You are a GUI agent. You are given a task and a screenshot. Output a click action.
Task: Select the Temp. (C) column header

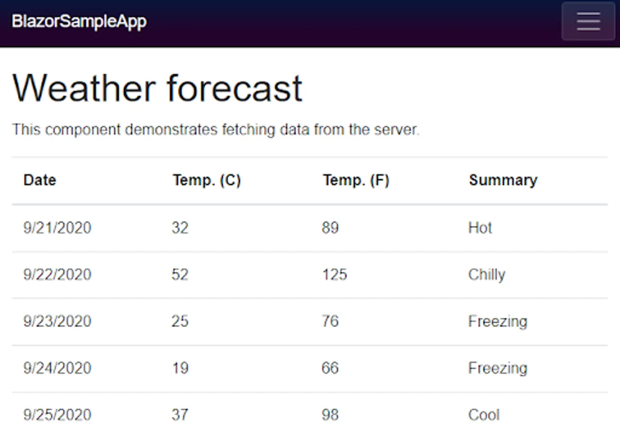coord(206,180)
